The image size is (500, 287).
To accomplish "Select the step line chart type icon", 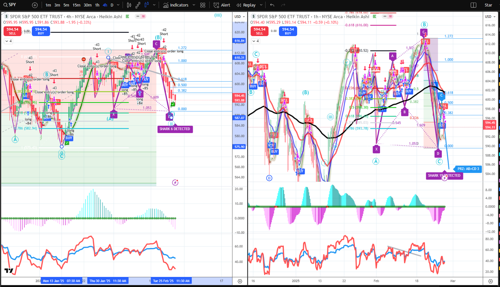I will (x=138, y=5).
